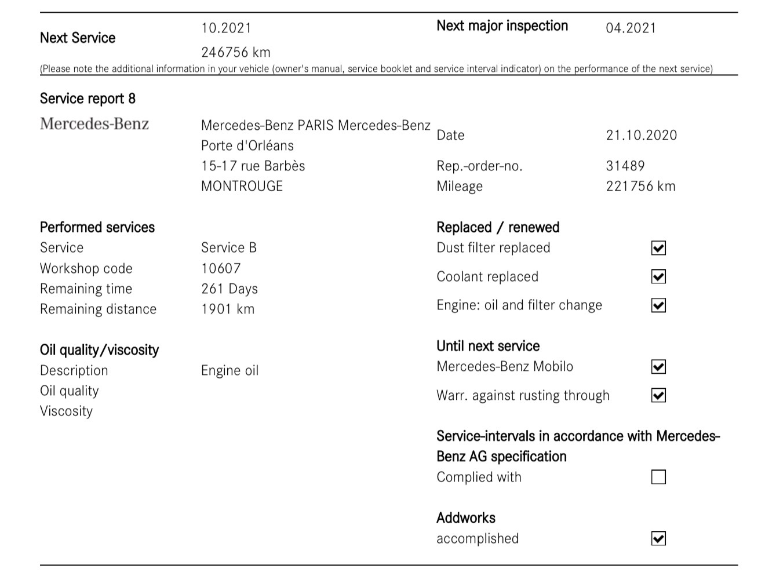
Task: Click the Mercedes-Benz serif logo
Action: tap(94, 124)
